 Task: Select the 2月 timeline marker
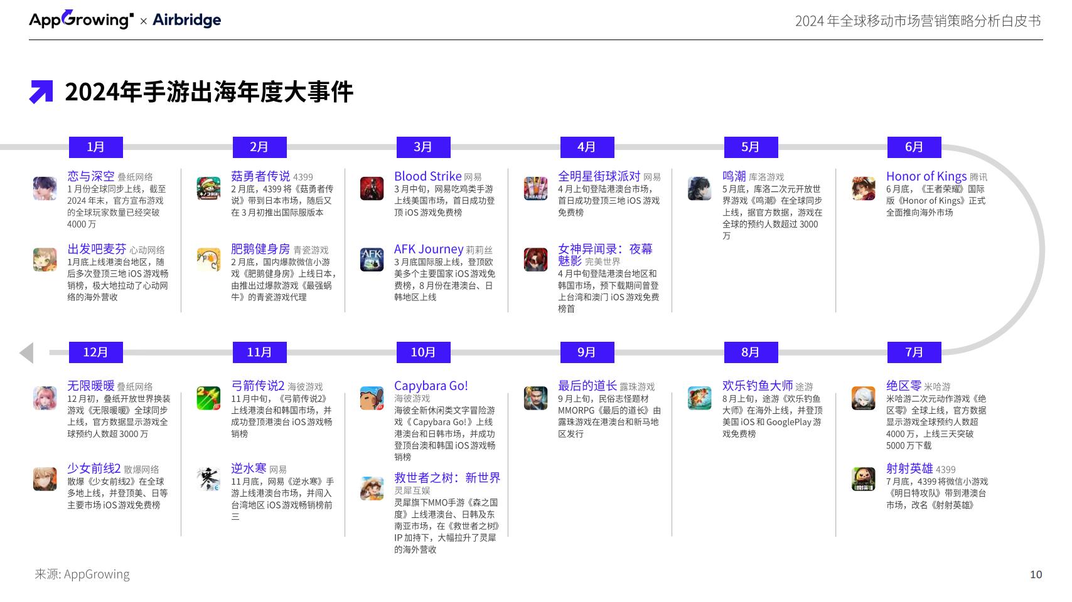(x=259, y=147)
